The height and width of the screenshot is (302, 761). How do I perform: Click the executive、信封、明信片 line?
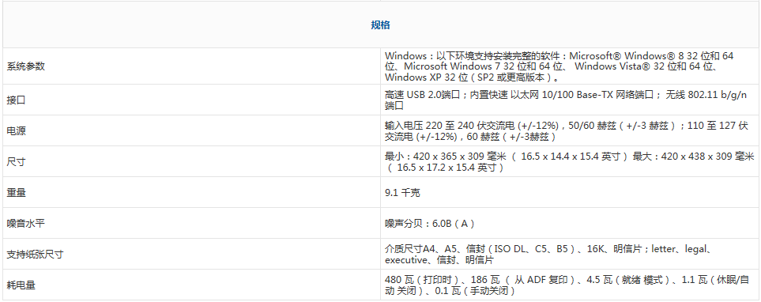pyautogui.click(x=439, y=260)
